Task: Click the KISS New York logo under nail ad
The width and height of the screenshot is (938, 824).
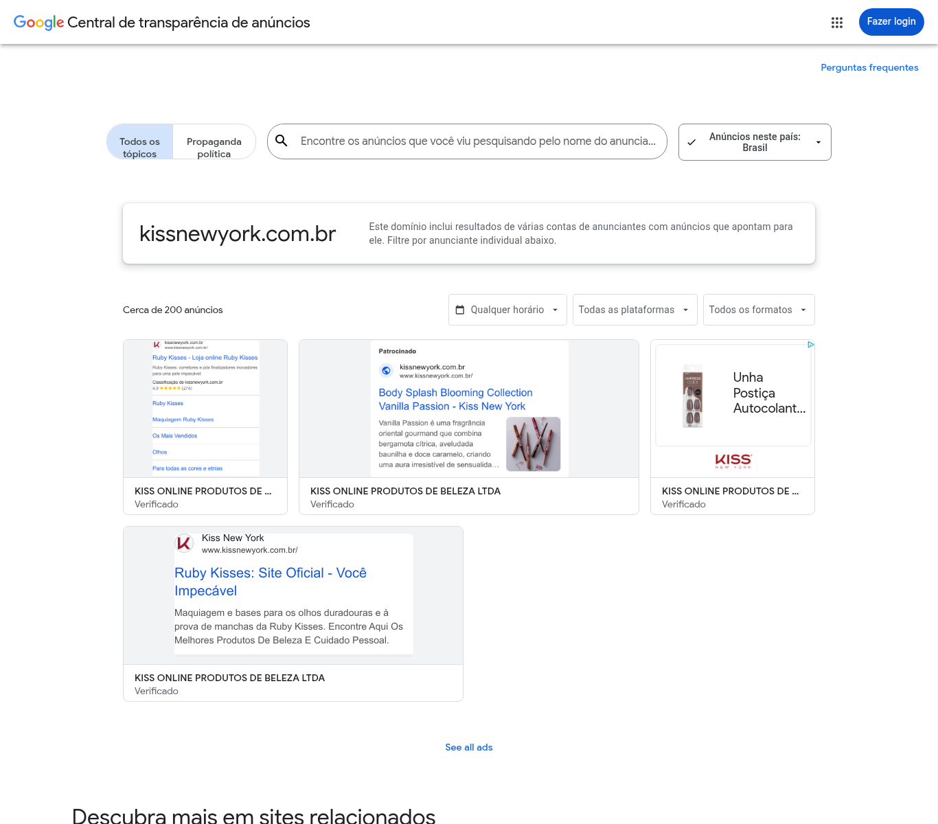Action: click(x=733, y=461)
